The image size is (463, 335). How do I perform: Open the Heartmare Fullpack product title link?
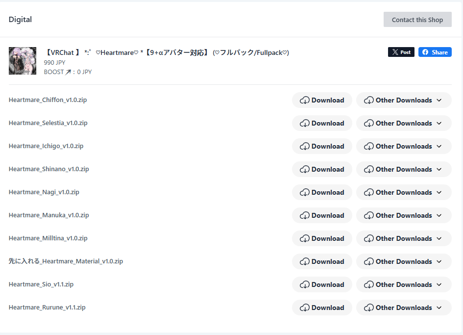[167, 52]
